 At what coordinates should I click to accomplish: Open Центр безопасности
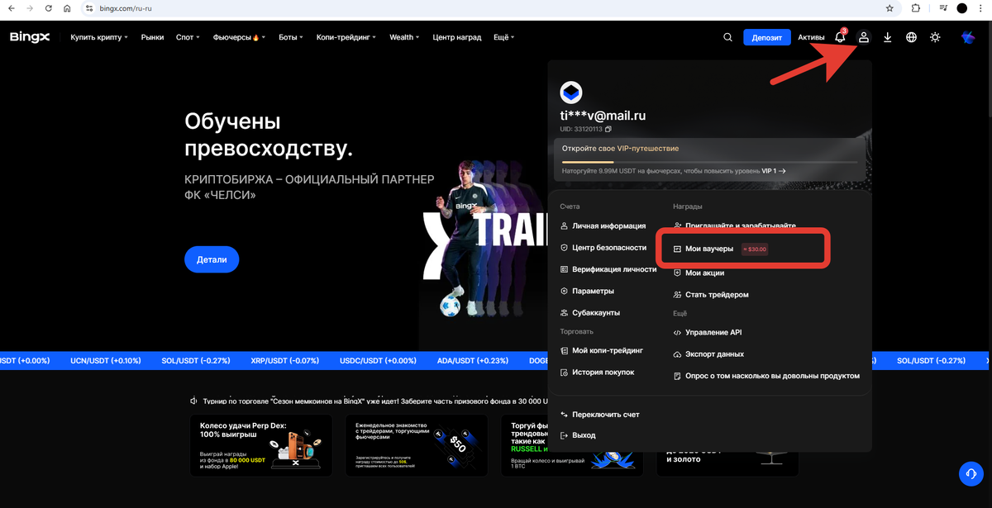point(603,247)
